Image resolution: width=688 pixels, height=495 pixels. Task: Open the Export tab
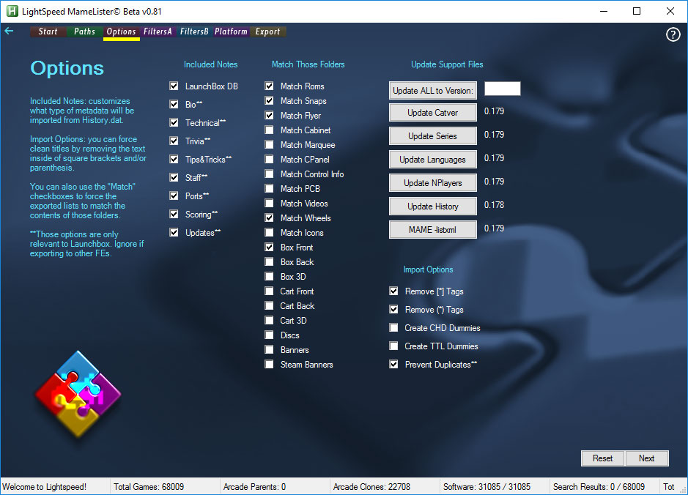coord(267,31)
